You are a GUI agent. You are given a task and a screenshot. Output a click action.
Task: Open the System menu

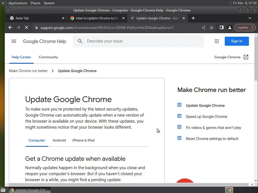pos(49,3)
